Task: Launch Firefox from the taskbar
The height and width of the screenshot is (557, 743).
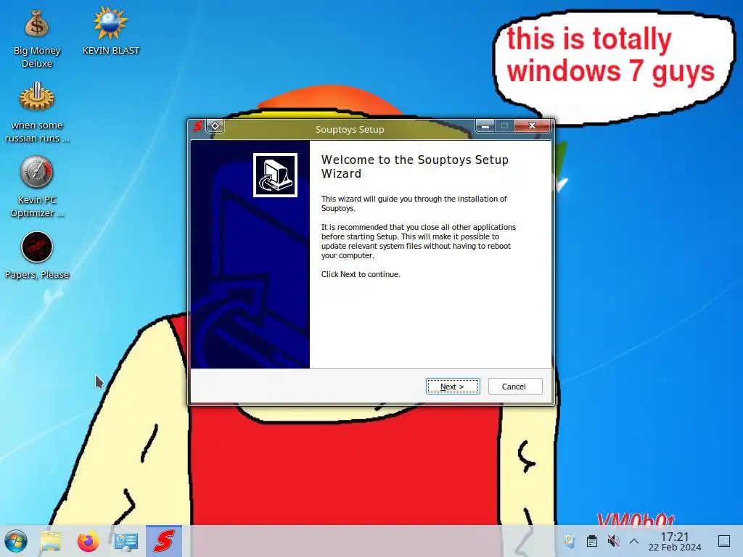Action: click(88, 541)
